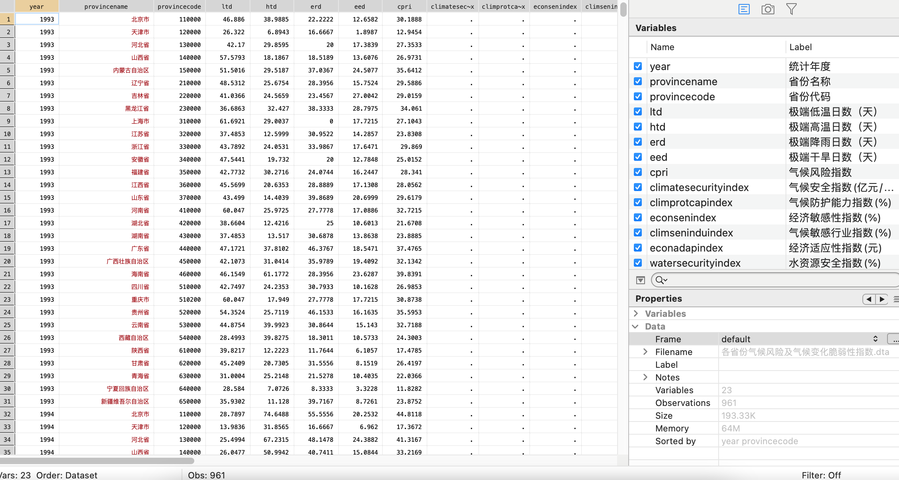Expand the Filename property row

click(x=645, y=352)
